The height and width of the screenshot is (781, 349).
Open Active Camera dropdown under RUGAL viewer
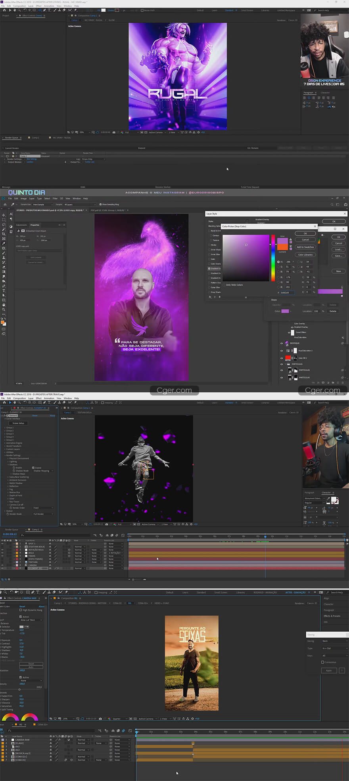click(157, 132)
